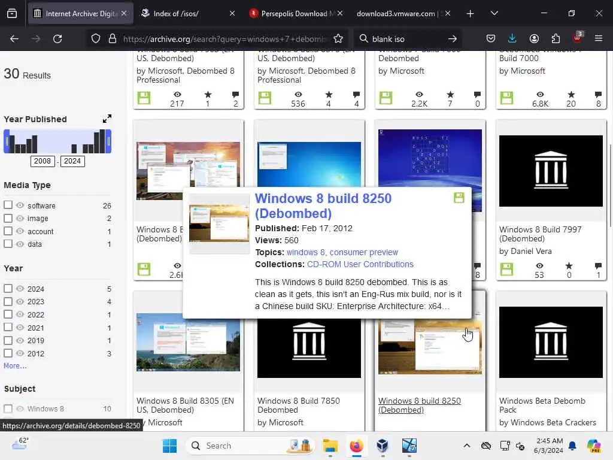Image resolution: width=613 pixels, height=460 pixels.
Task: Open Windows 8 Build 7997 thumbnail
Action: 551,171
